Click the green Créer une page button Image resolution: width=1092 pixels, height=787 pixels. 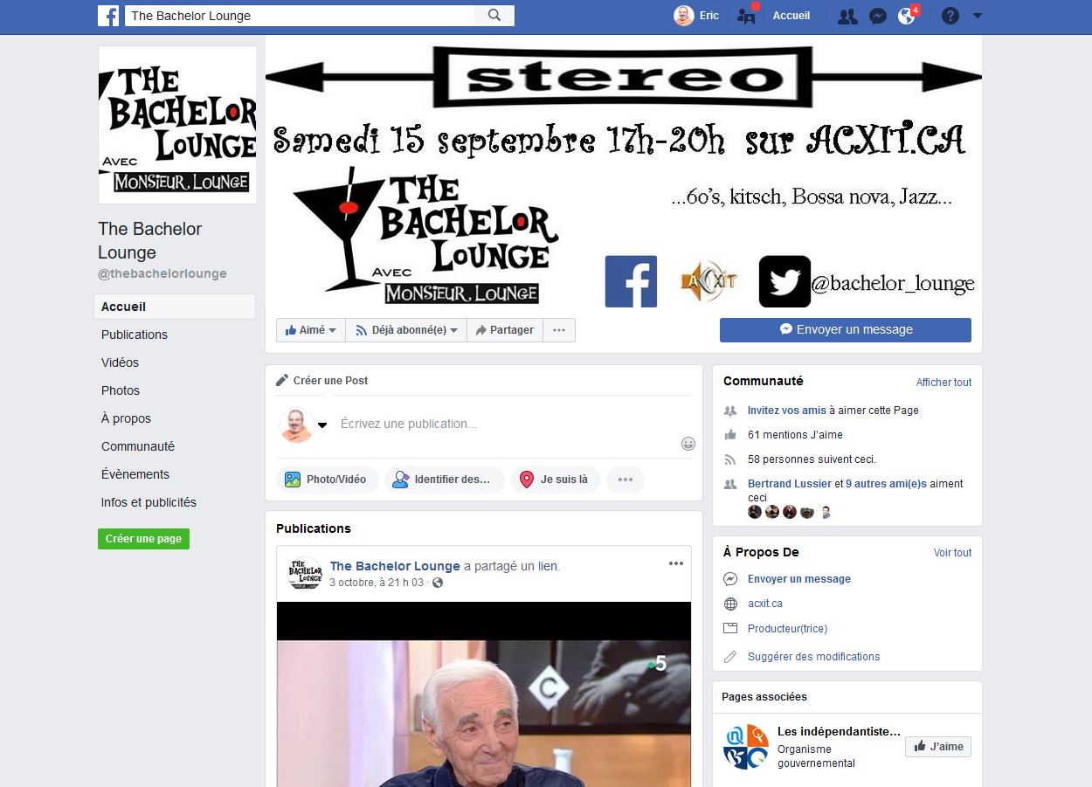tap(143, 539)
